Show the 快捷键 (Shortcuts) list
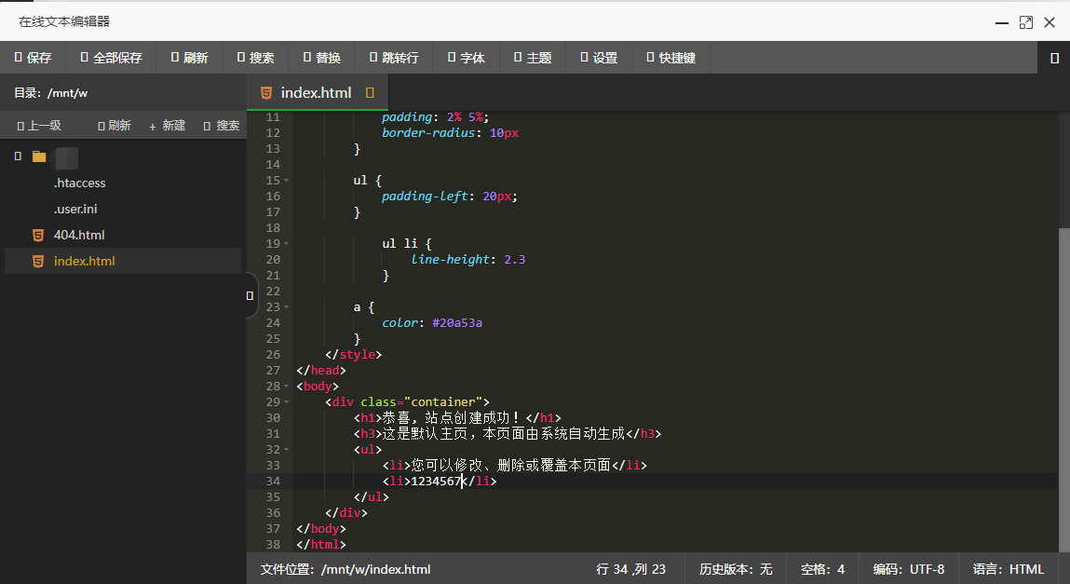Image resolution: width=1070 pixels, height=584 pixels. 670,58
